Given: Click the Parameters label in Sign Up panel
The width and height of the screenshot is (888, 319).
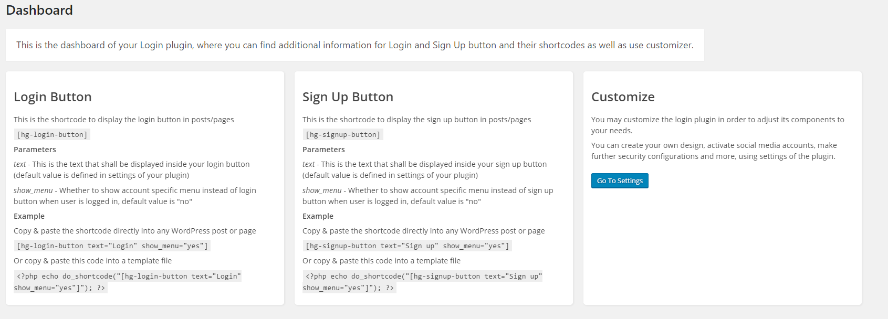Looking at the screenshot, I should coord(323,149).
